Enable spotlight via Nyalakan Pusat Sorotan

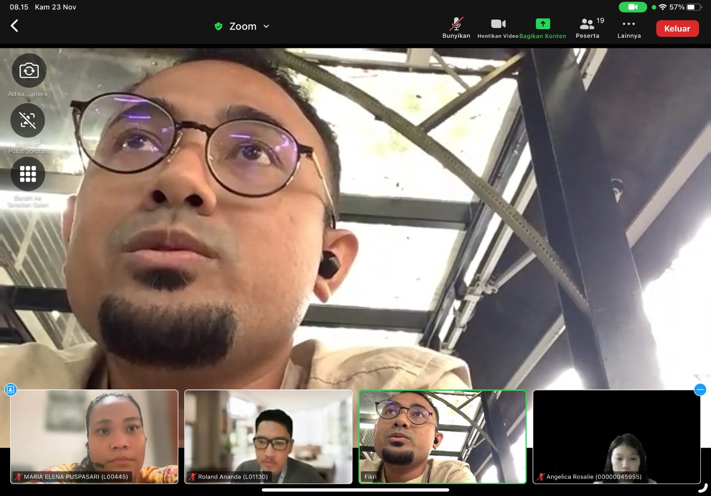pyautogui.click(x=28, y=120)
